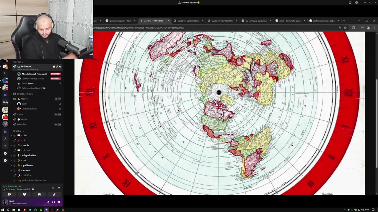Expand threads of the graillance channel

click(11, 165)
